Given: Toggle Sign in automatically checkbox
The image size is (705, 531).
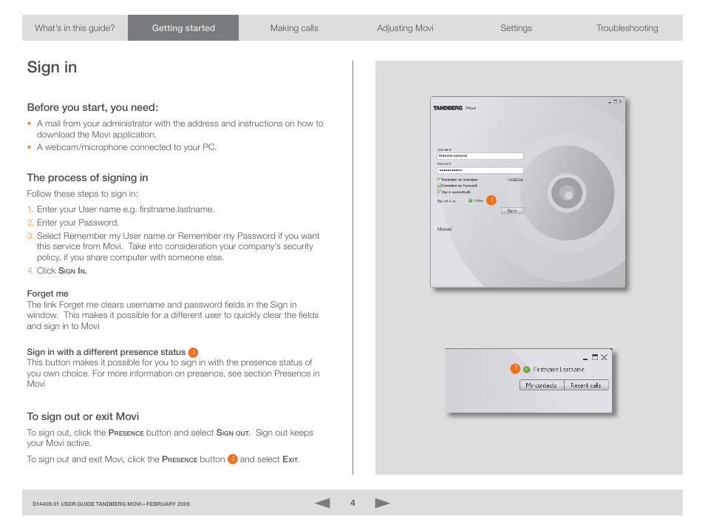Looking at the screenshot, I should coord(439,192).
